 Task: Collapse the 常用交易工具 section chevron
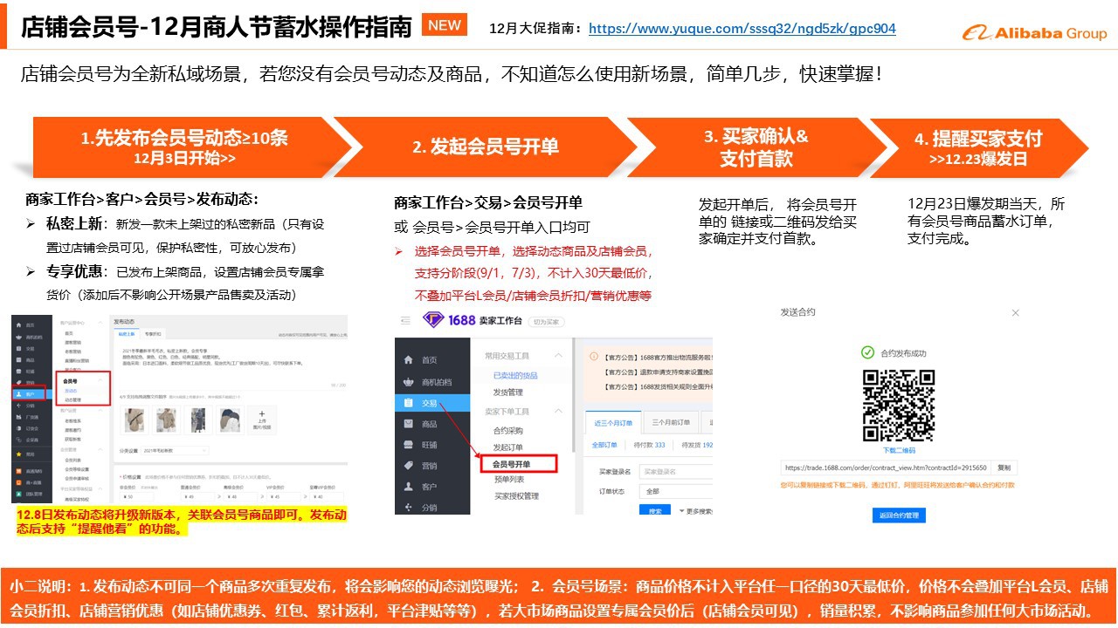(559, 356)
